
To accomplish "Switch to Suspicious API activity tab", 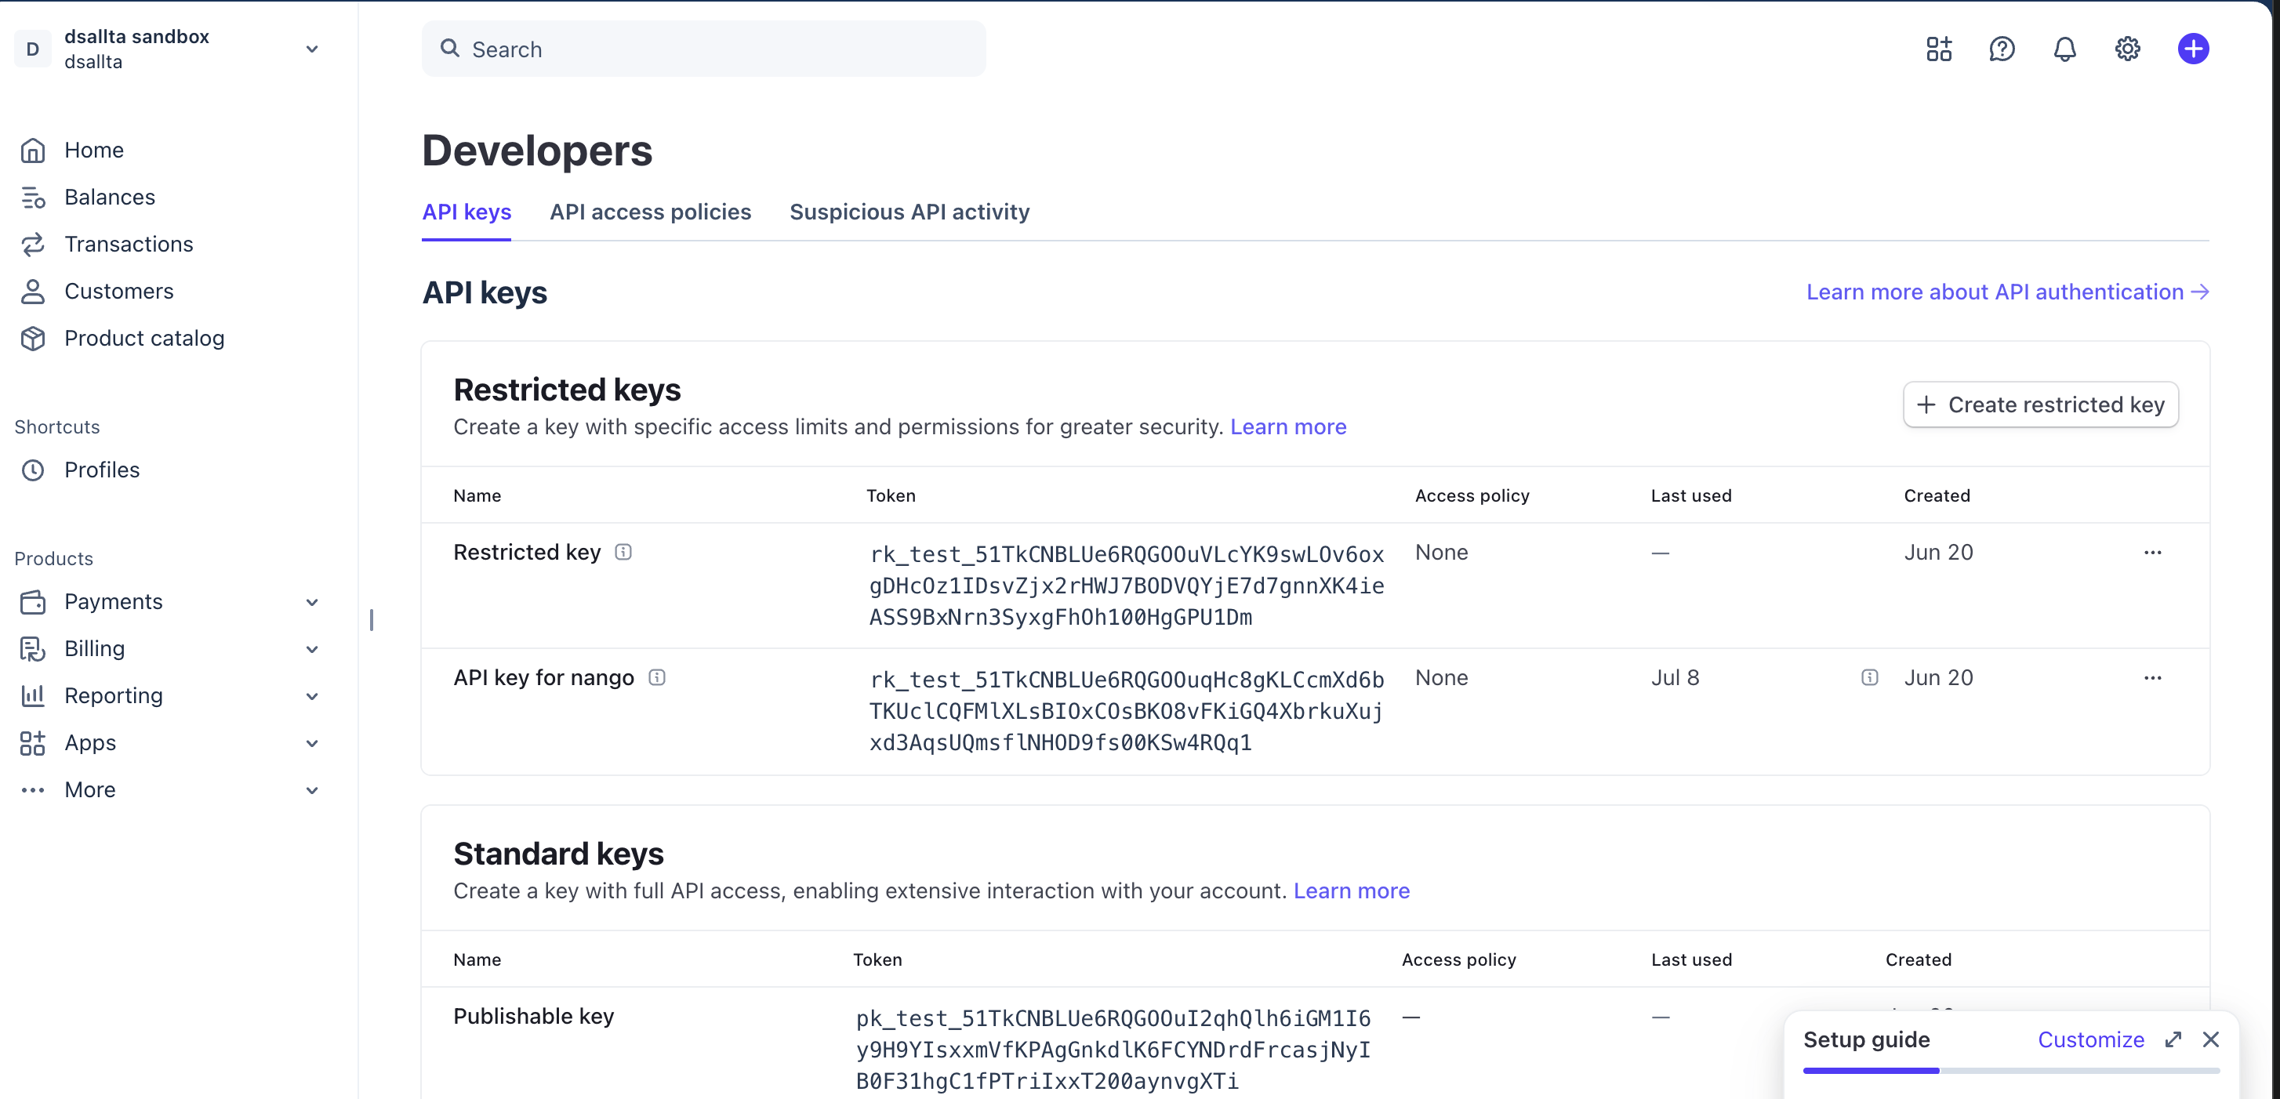I will tap(909, 212).
